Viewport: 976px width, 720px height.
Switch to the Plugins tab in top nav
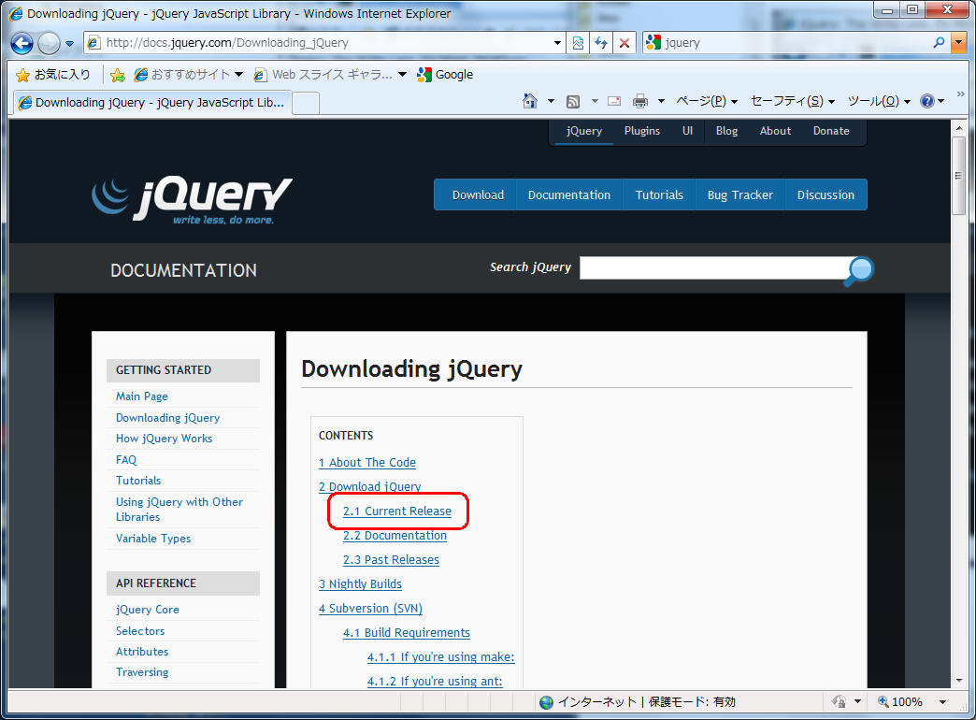pyautogui.click(x=642, y=131)
